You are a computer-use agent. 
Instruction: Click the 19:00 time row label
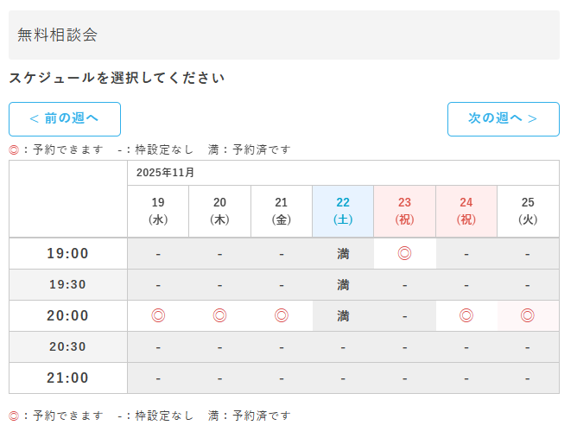[68, 253]
